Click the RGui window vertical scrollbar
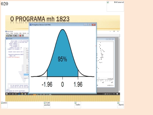Screen dimensions: 153x115 [x=119, y=64]
